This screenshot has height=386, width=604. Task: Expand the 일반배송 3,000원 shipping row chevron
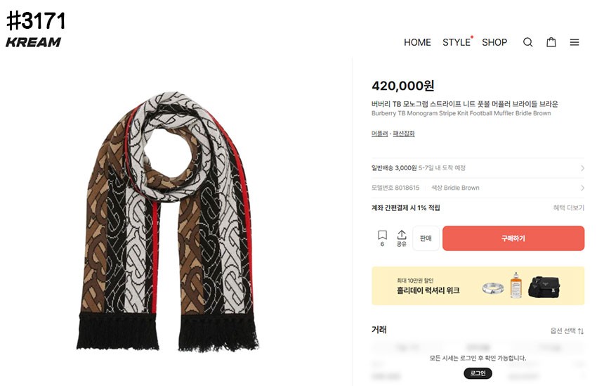[582, 168]
